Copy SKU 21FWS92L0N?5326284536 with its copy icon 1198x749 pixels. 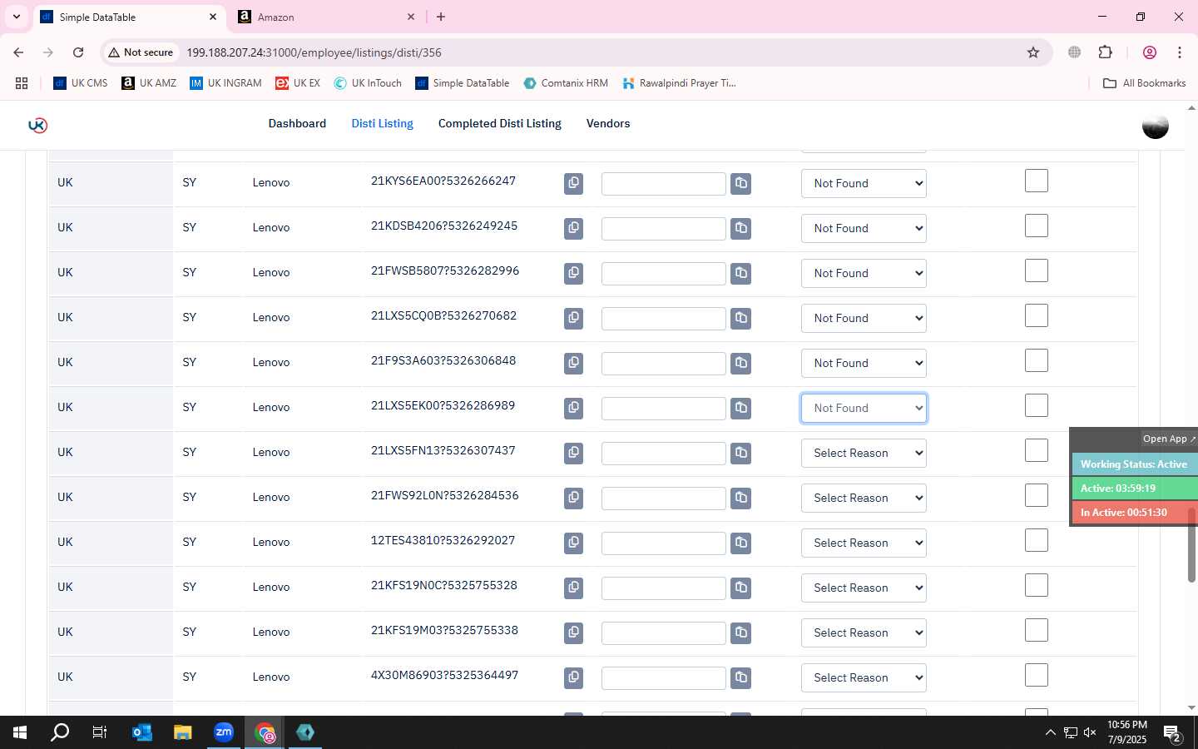[x=573, y=498]
